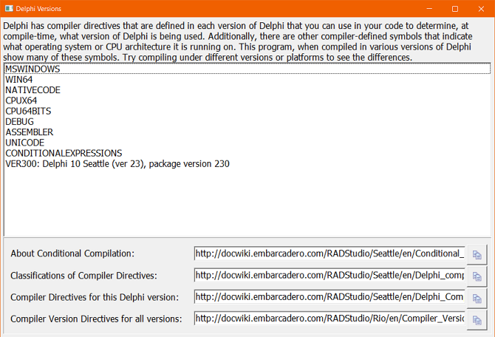The height and width of the screenshot is (337, 495).
Task: Copy the About Conditional Compilation URL
Action: 477,254
